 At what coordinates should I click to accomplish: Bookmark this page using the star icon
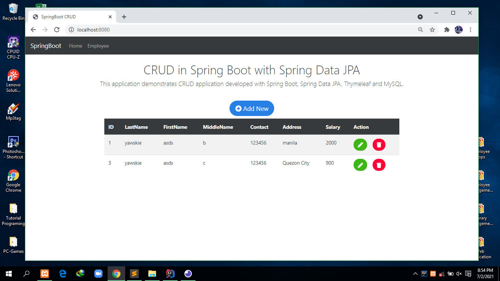[x=432, y=30]
